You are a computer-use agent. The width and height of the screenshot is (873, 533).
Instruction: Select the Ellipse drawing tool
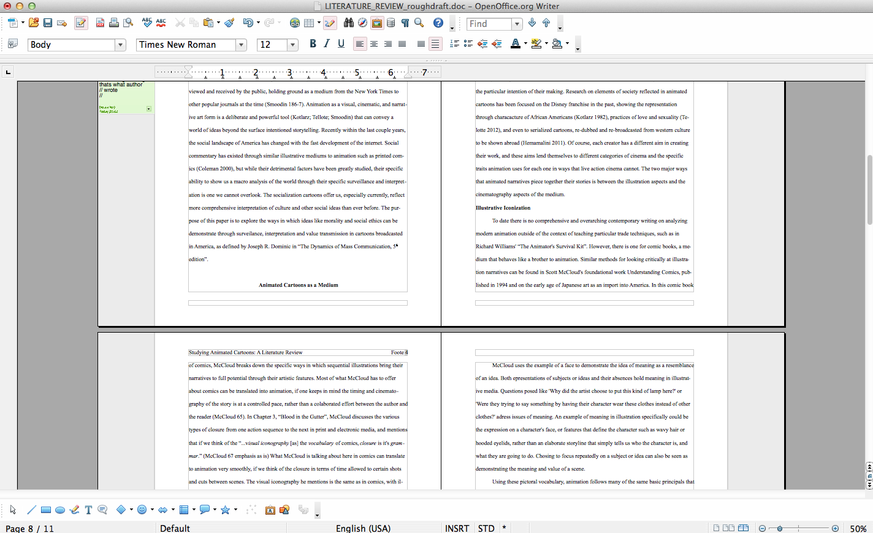(x=60, y=510)
